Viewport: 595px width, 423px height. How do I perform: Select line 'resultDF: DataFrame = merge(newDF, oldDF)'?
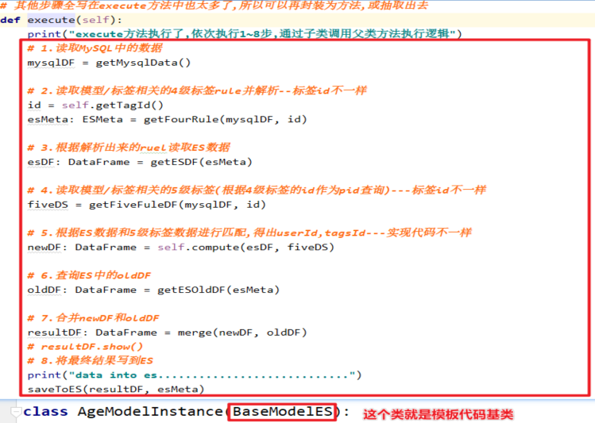[167, 333]
